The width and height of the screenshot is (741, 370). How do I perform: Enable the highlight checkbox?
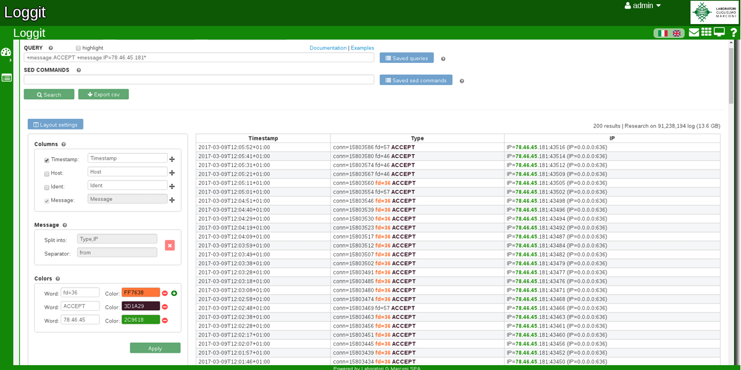coord(78,48)
